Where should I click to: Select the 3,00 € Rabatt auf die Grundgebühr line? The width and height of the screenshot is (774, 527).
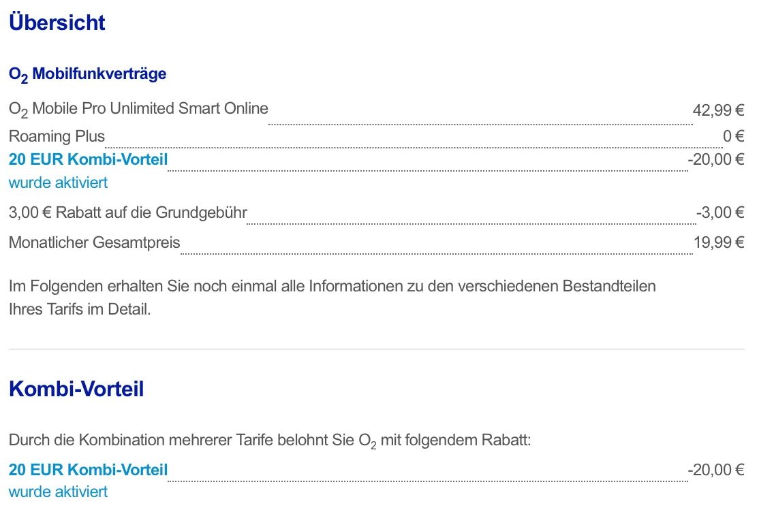point(127,212)
